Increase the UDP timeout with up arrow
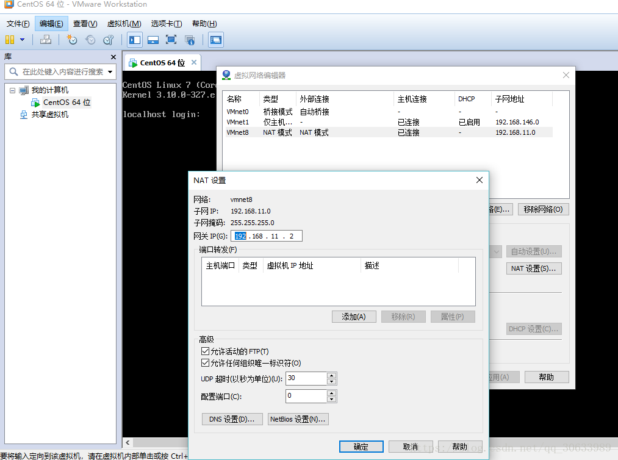Image resolution: width=618 pixels, height=460 pixels. click(332, 376)
